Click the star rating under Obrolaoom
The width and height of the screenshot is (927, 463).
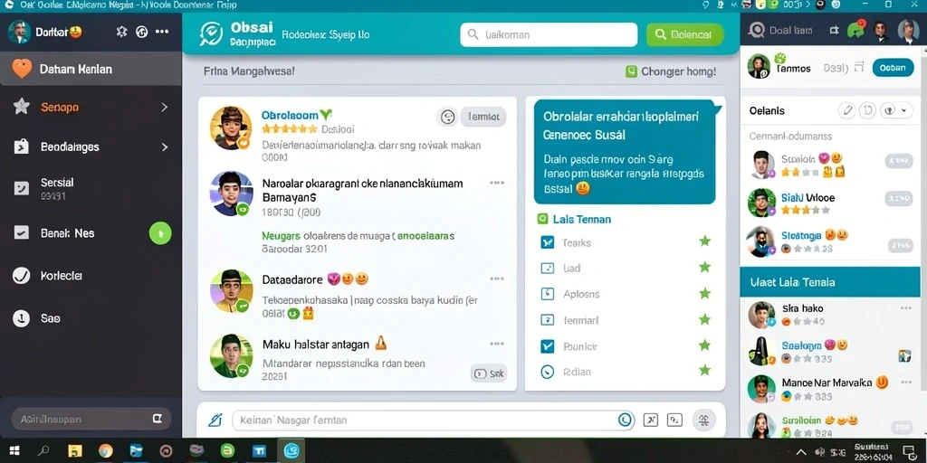(289, 128)
